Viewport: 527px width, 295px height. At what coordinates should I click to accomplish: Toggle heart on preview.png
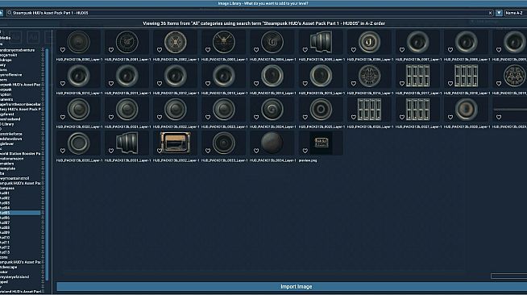coord(305,151)
